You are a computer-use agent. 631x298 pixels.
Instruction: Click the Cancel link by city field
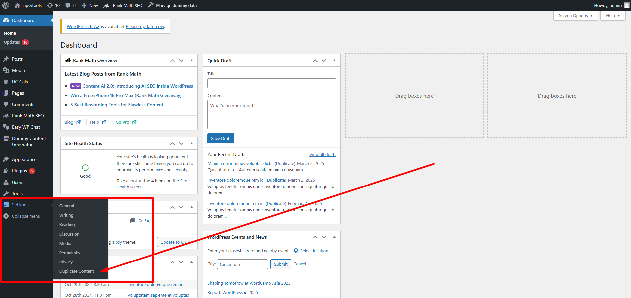tap(300, 264)
